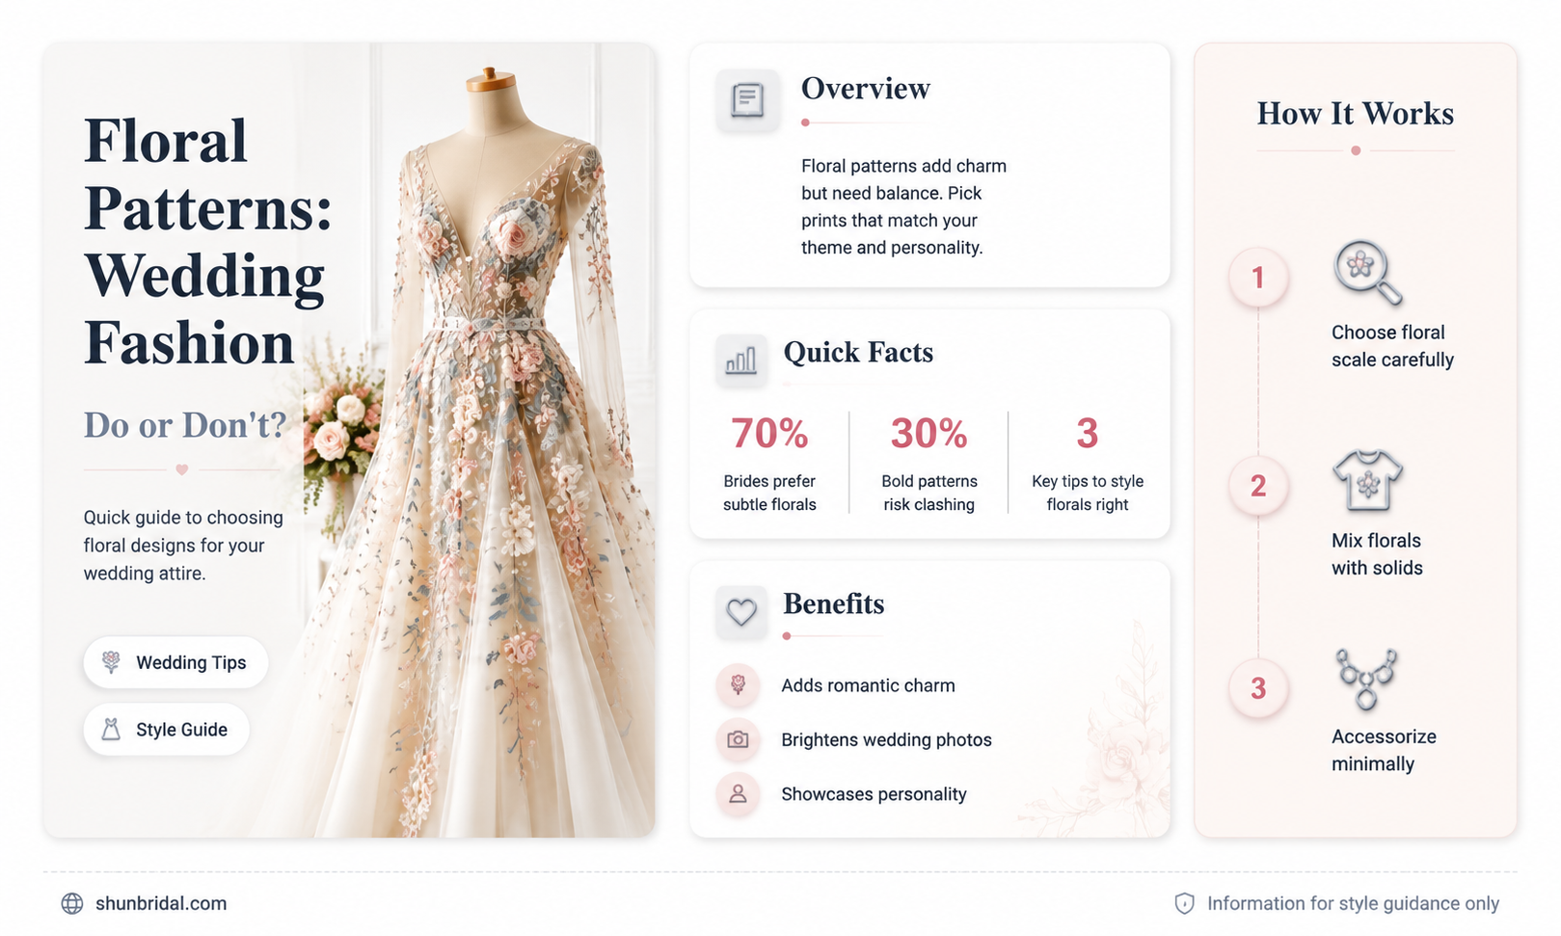The height and width of the screenshot is (936, 1561).
Task: Click the 30% statistic
Action: (x=929, y=434)
